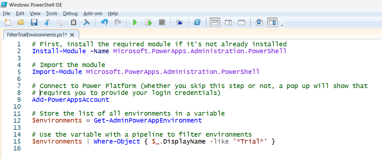
Task: Click the 'First, install the required module' comment
Action: [x=159, y=44]
